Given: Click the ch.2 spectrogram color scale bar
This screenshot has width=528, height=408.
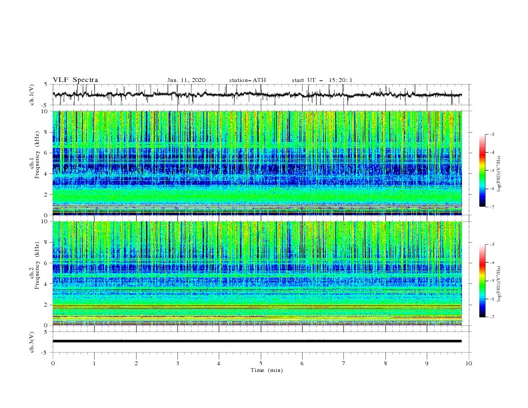Looking at the screenshot, I should (482, 281).
